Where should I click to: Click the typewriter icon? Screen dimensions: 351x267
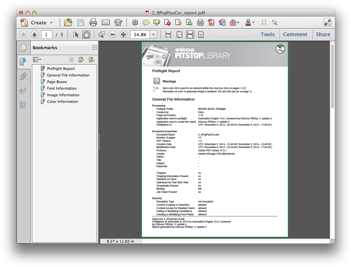(200, 23)
